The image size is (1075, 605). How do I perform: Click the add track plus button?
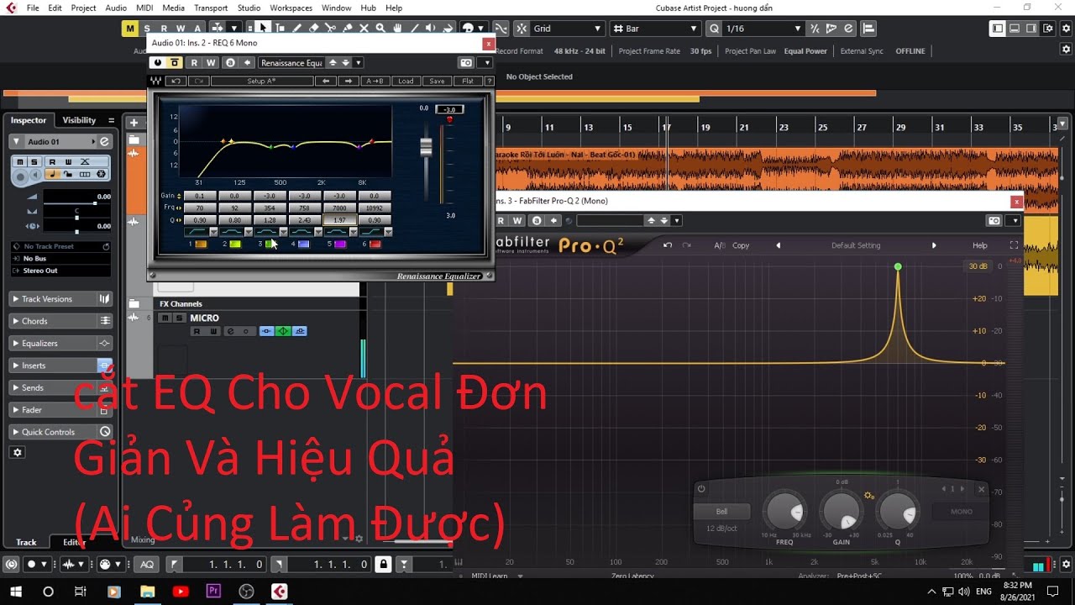(134, 123)
